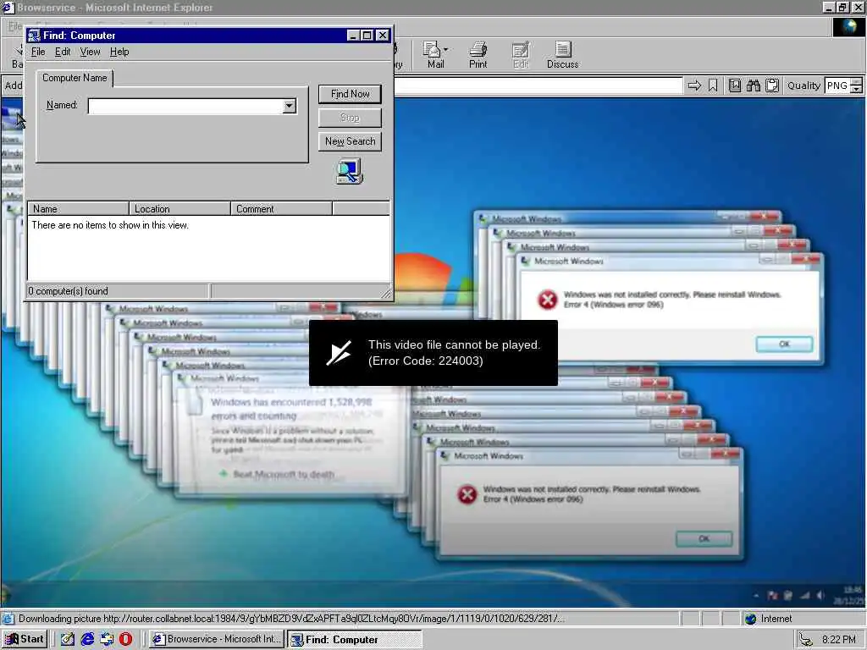Click the volume icon in the Windows 7 tray
Image resolution: width=867 pixels, height=650 pixels.
(x=820, y=595)
